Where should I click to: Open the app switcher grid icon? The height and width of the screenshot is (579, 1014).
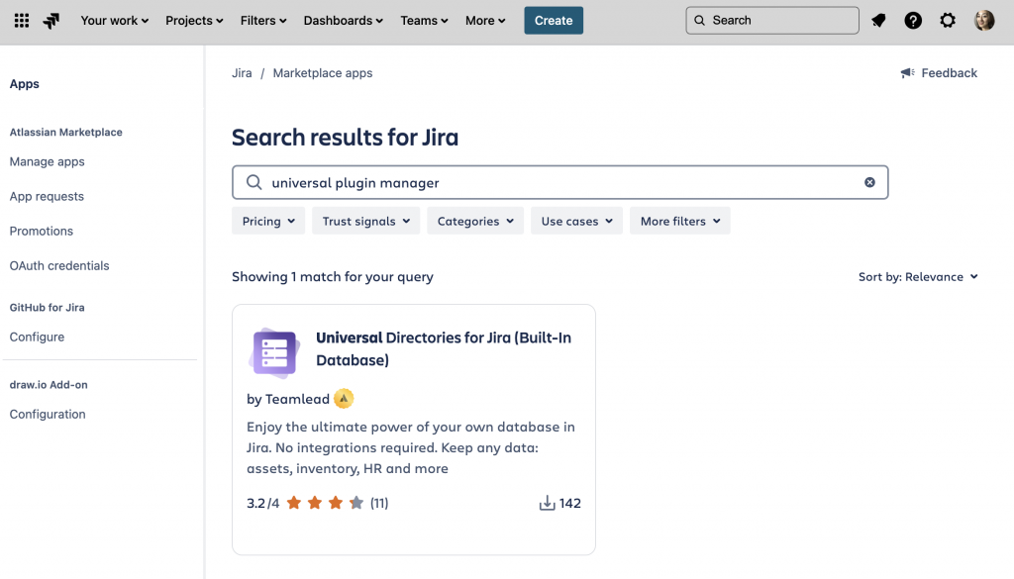coord(22,21)
